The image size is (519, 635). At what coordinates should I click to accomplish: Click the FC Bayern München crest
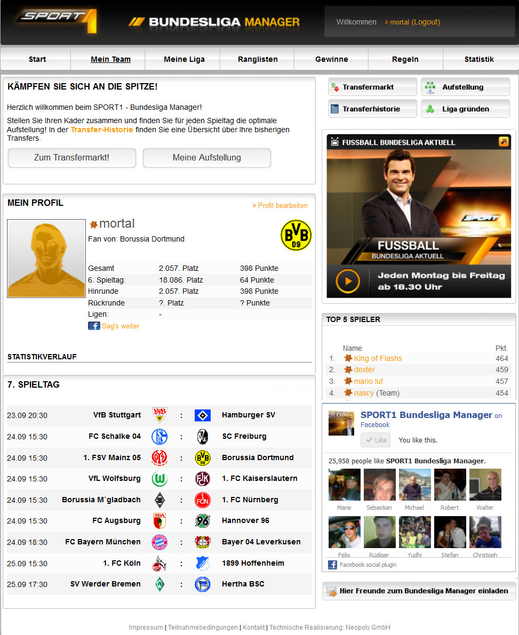(159, 542)
